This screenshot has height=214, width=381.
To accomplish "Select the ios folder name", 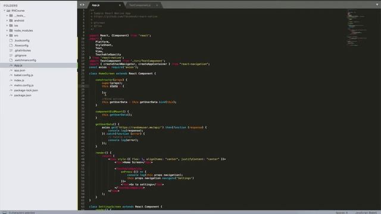I will [x=16, y=26].
